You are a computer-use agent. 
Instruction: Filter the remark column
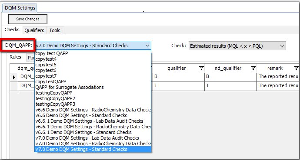tap(296, 68)
